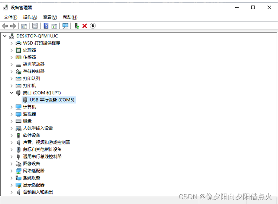This screenshot has width=278, height=204.
Task: Click the port icon beside 端口 (COM 和 LPT)
Action: pyautogui.click(x=18, y=93)
